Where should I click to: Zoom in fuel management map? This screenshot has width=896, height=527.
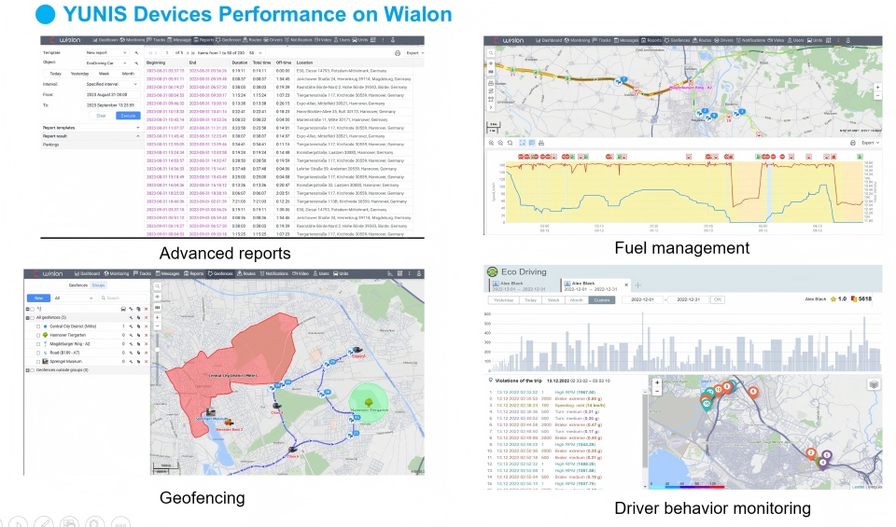tap(877, 88)
